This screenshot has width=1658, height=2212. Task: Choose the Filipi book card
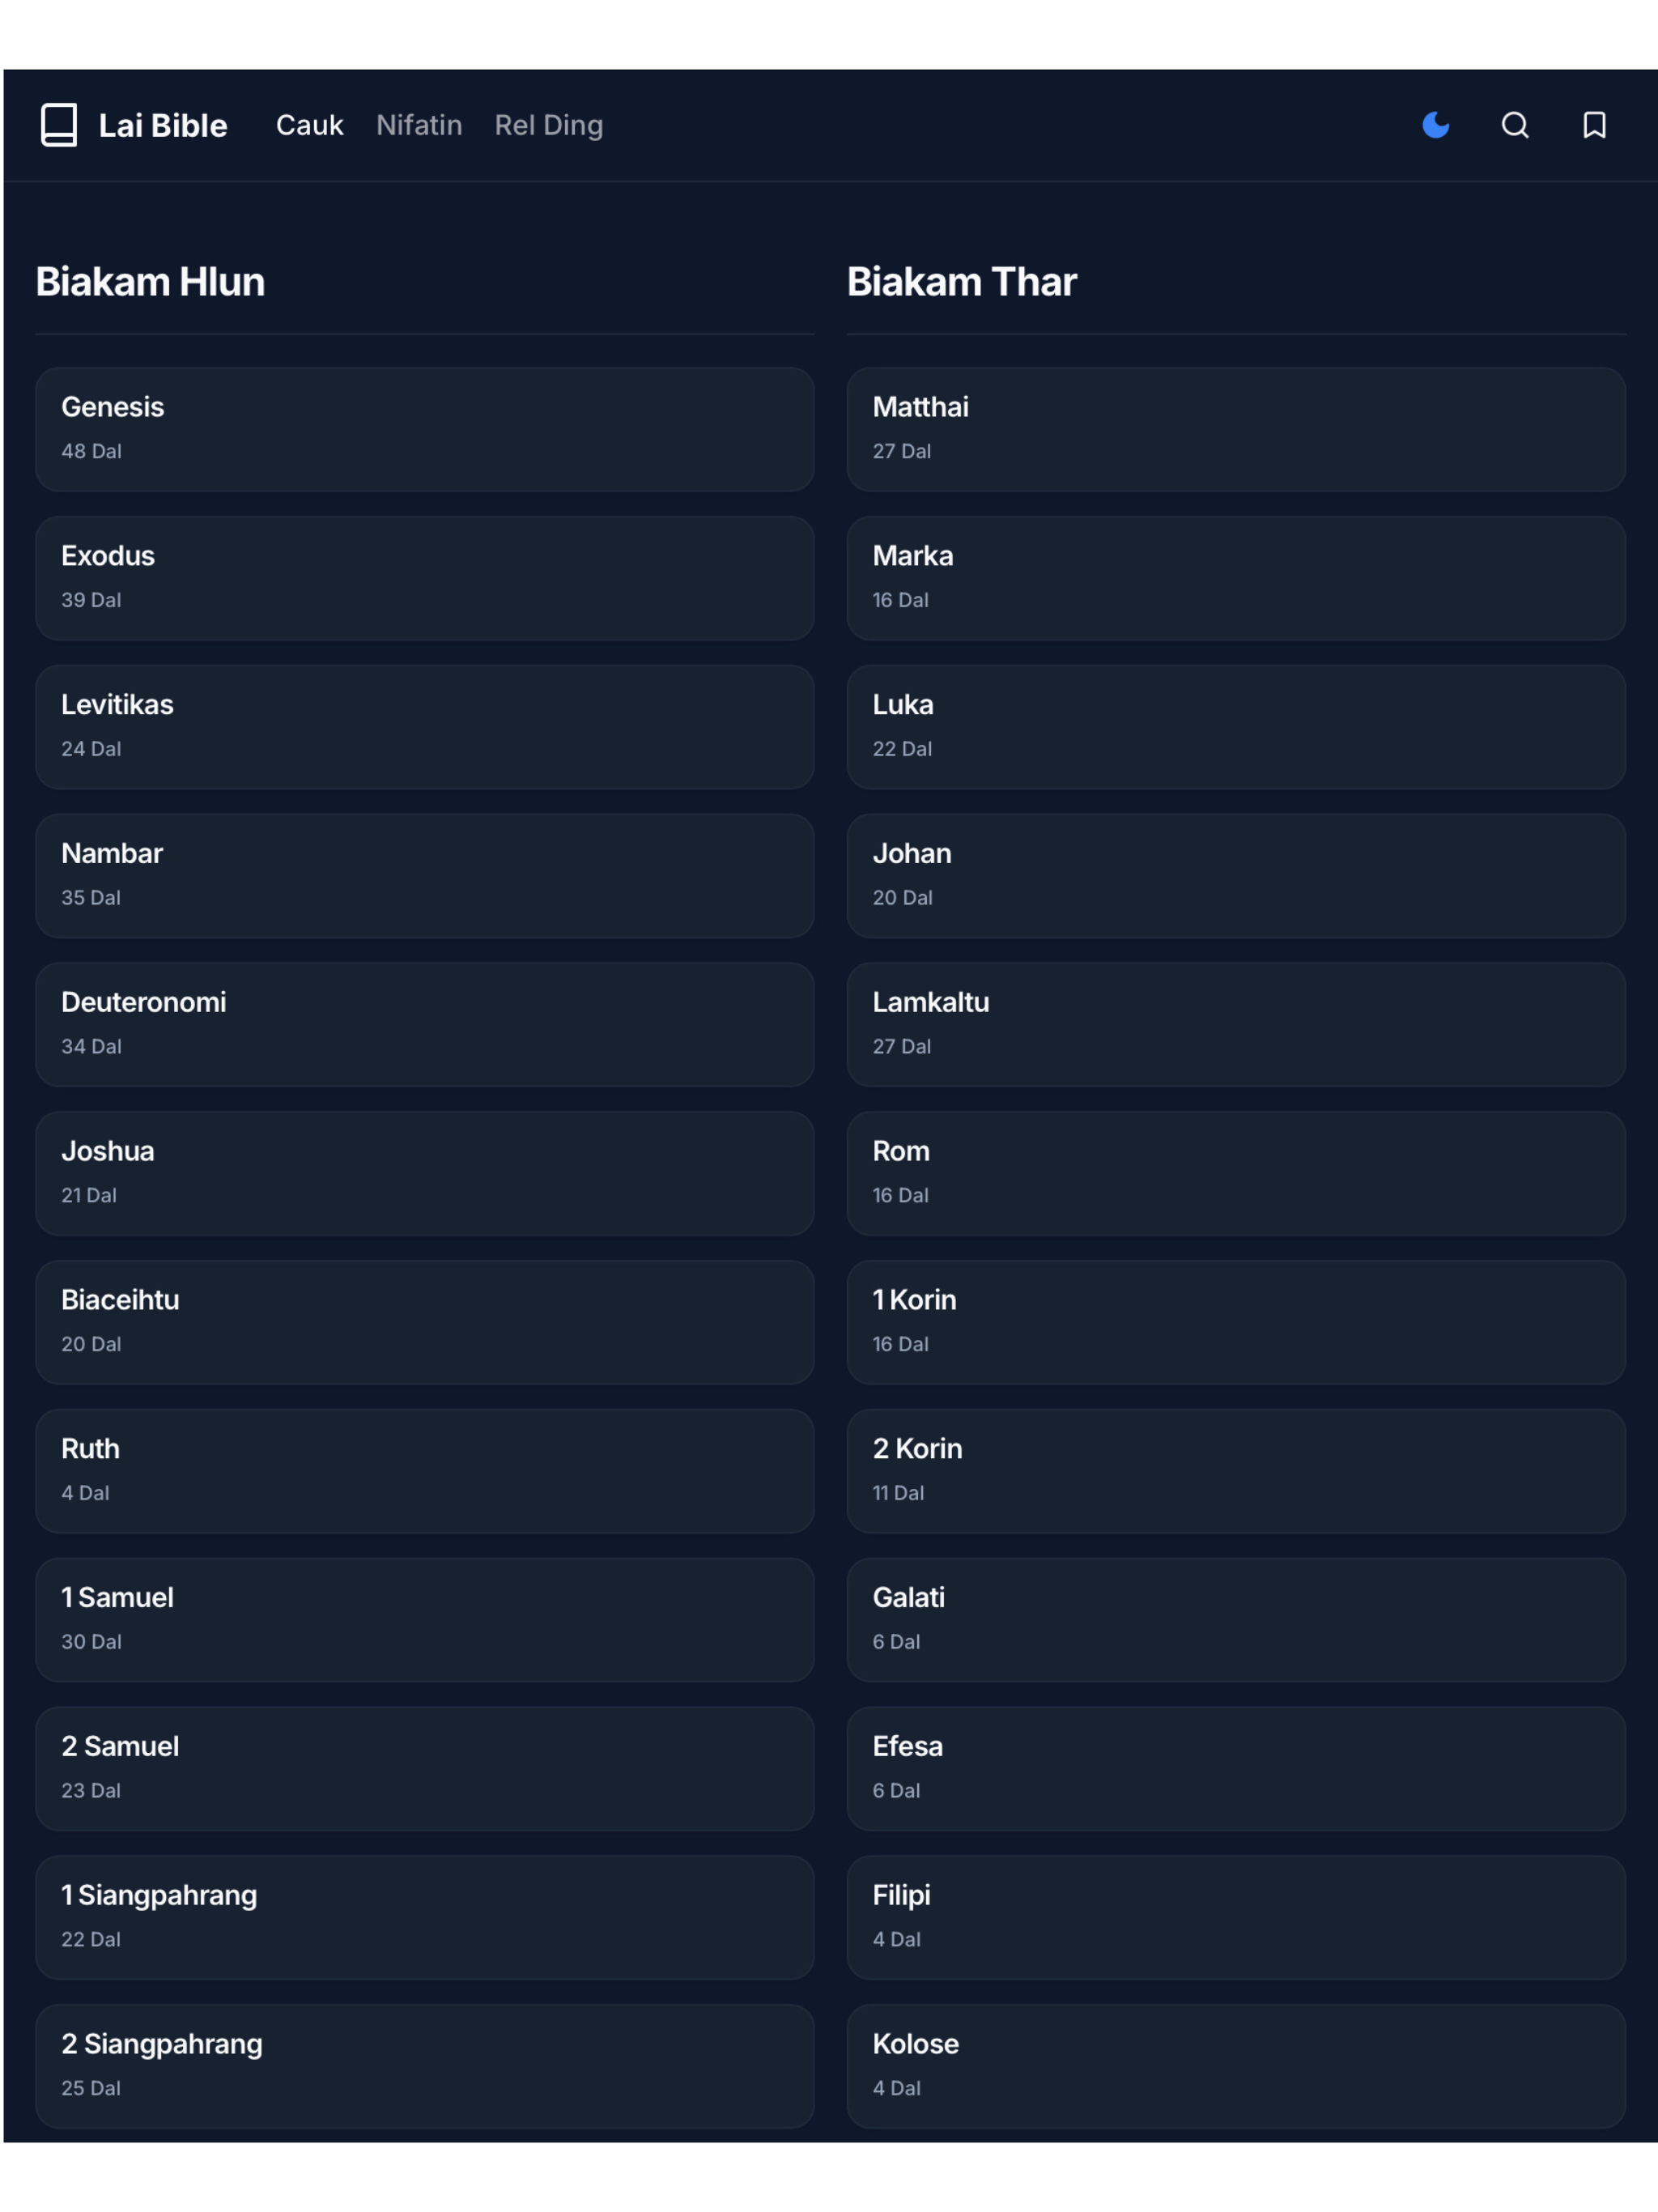click(1236, 1917)
